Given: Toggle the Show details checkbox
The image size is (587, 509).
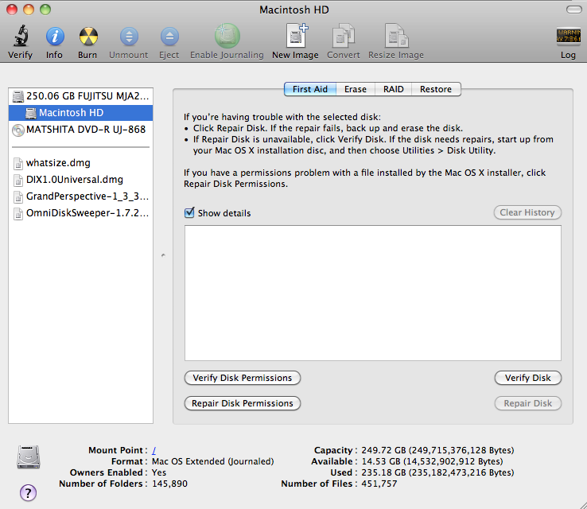Looking at the screenshot, I should point(189,212).
